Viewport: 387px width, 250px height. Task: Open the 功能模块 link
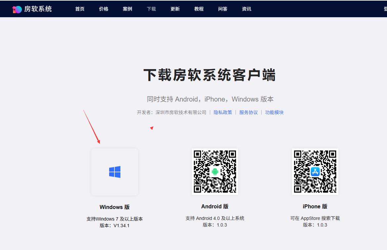point(274,112)
